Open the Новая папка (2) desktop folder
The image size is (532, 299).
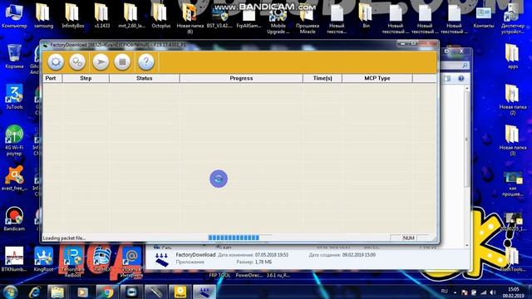[x=513, y=100]
